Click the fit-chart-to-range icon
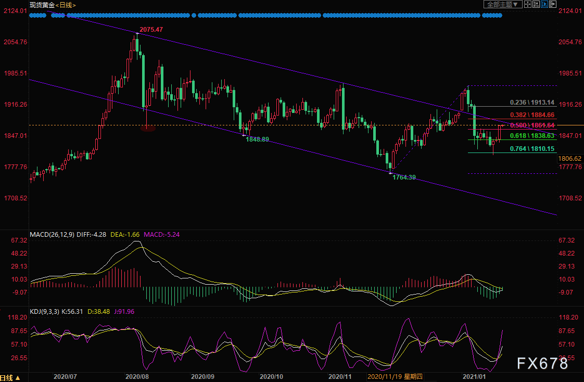The width and height of the screenshot is (584, 382). pos(536,5)
